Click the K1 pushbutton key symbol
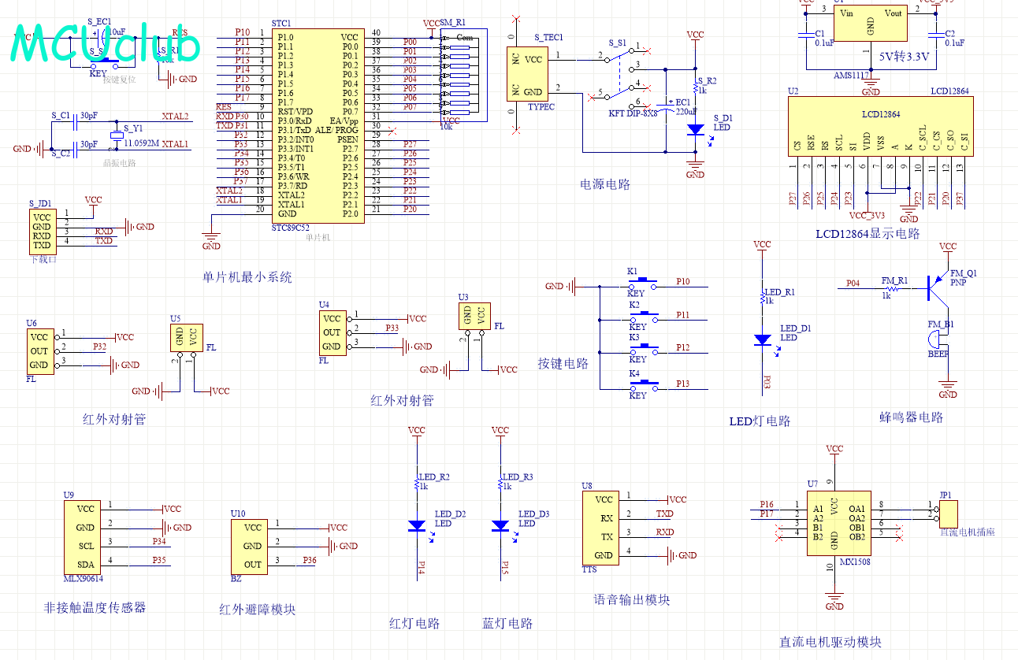 pyautogui.click(x=642, y=281)
